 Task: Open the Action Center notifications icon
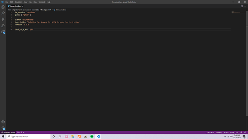244,136
